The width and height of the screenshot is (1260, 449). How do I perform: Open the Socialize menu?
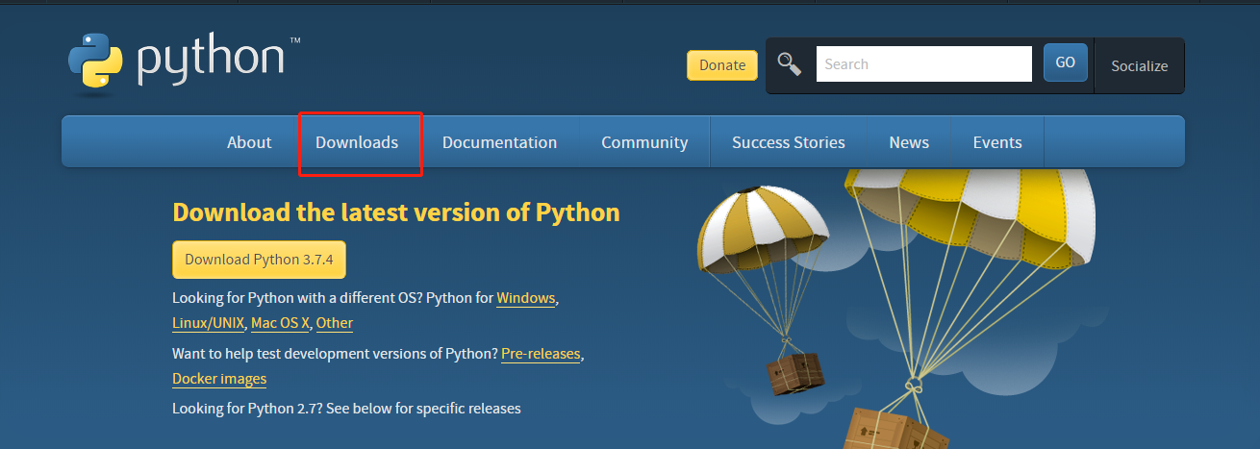1139,66
